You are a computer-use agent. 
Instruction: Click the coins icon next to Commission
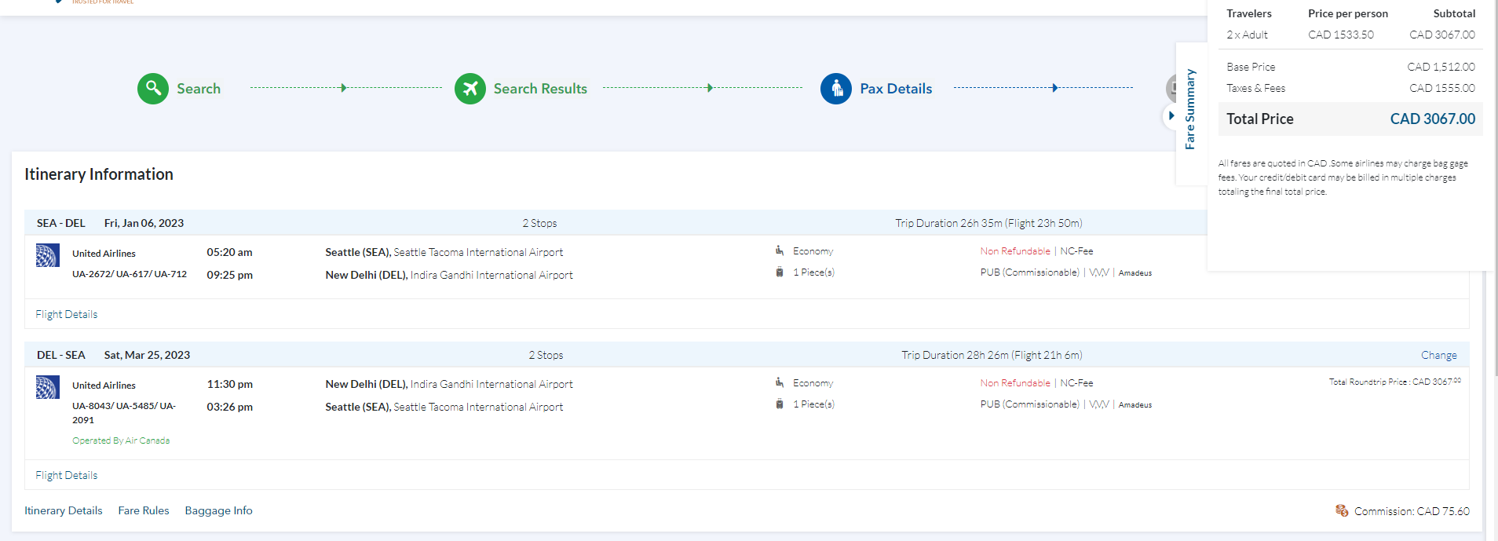pos(1342,510)
